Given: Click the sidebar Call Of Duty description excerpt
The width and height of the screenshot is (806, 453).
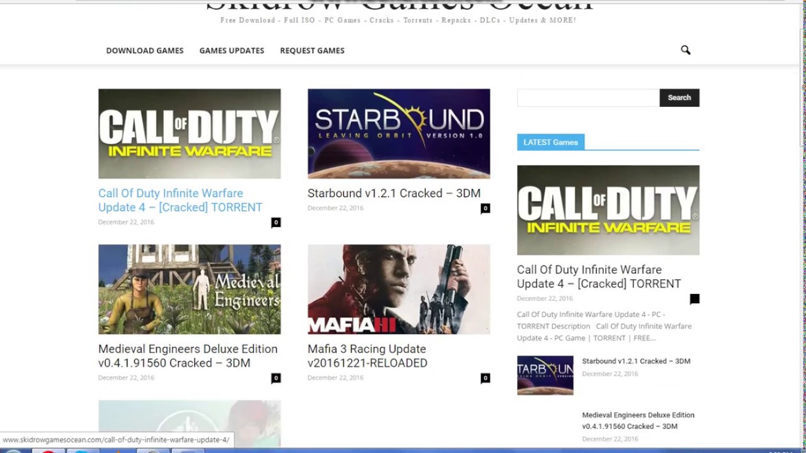Looking at the screenshot, I should coord(604,326).
